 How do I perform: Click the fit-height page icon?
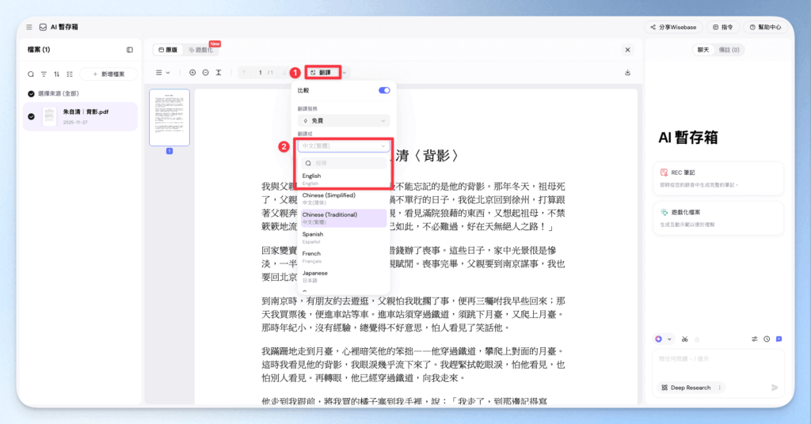(219, 73)
